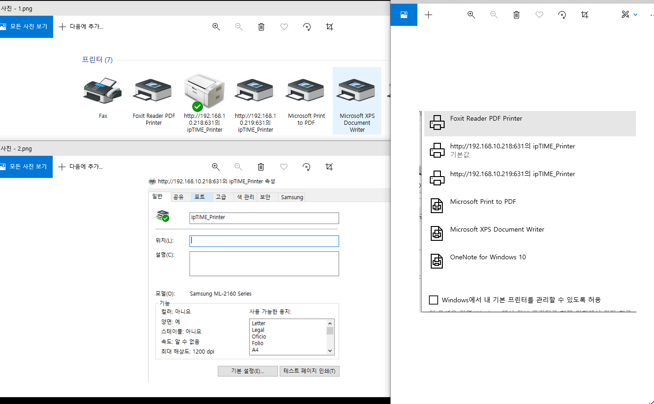Click the heart icon in the right Photos window
This screenshot has height=404, width=654.
click(539, 15)
